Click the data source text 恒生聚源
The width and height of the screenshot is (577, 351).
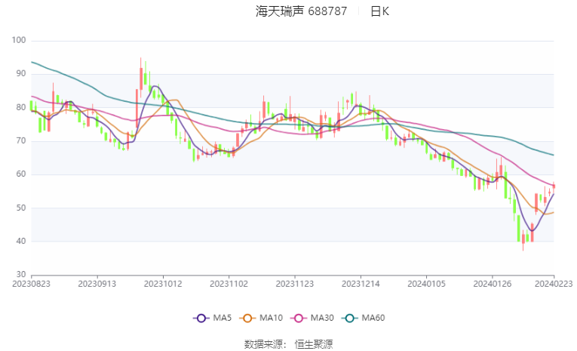(314, 344)
